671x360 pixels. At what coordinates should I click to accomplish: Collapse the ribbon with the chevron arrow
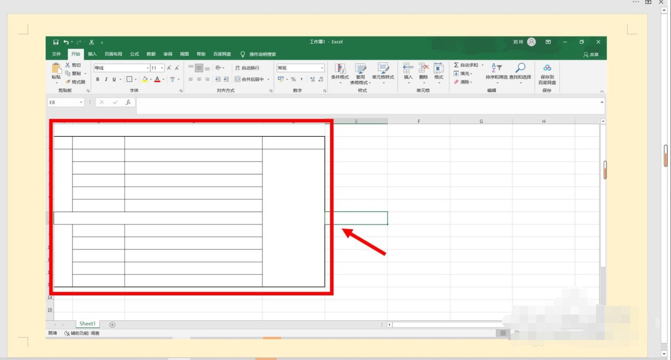point(602,91)
